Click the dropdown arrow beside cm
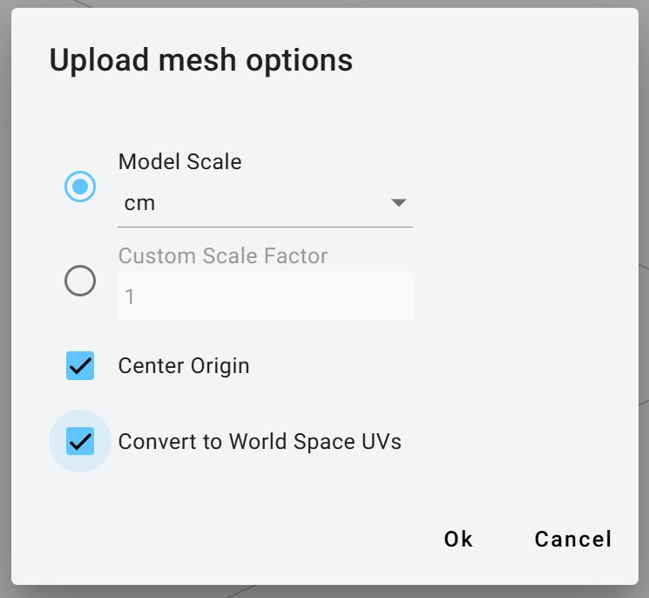This screenshot has width=649, height=598. [x=399, y=203]
